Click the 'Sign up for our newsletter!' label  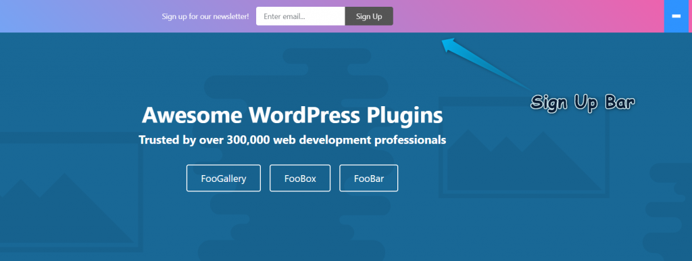(x=205, y=16)
